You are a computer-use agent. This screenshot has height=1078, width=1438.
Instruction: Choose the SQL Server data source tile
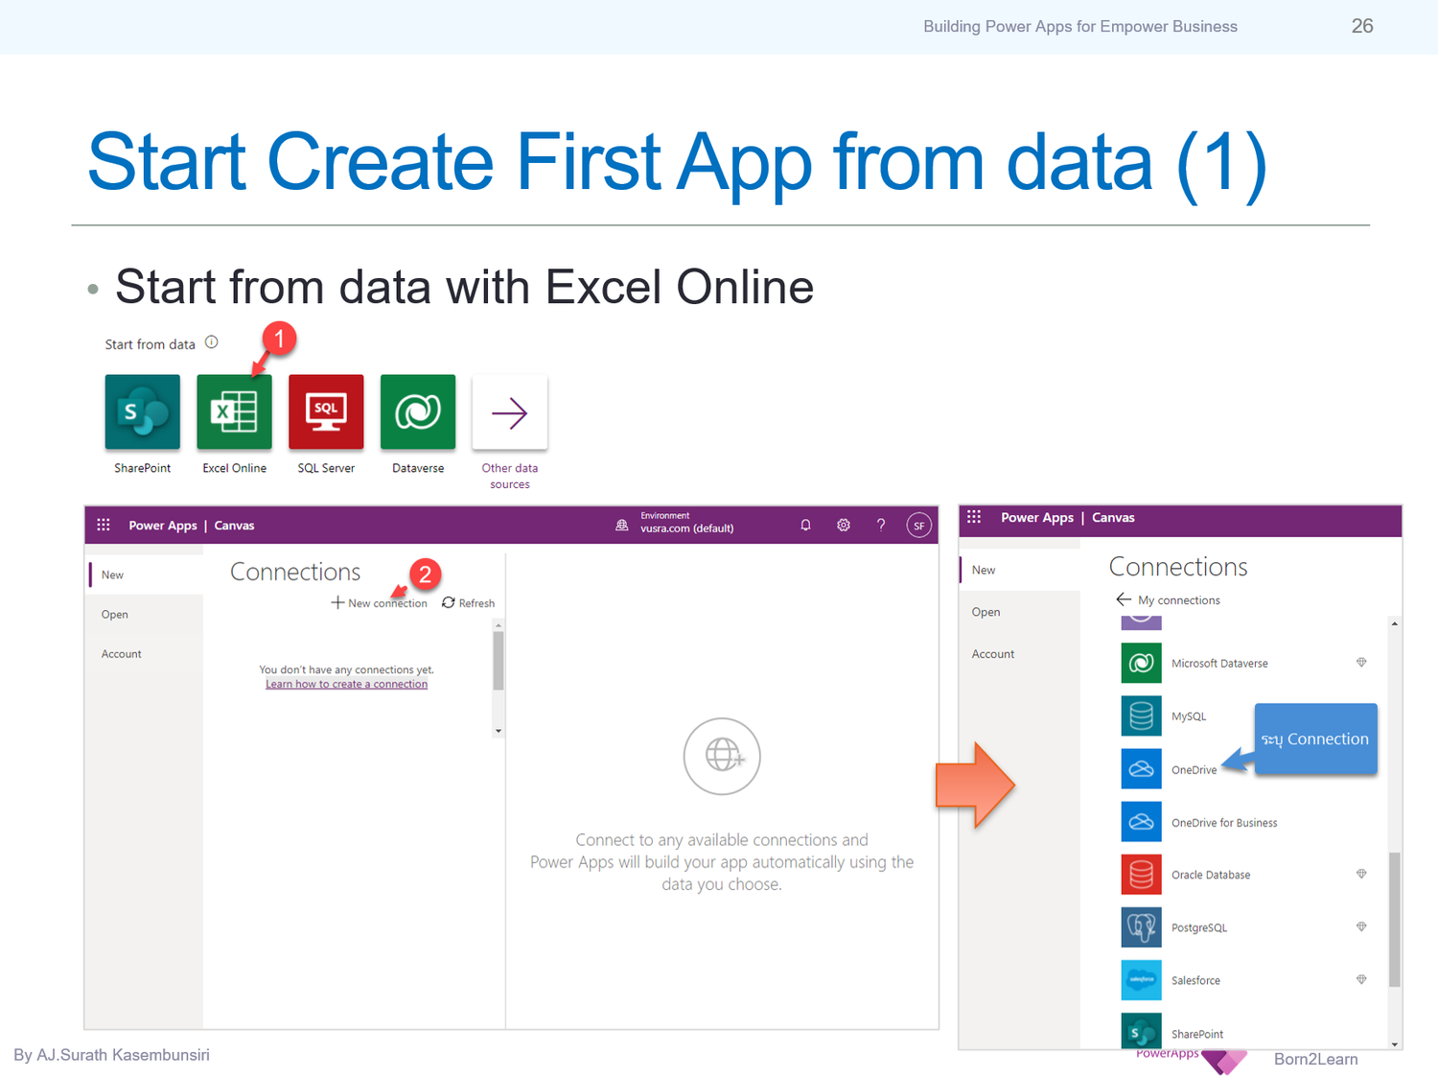[326, 411]
